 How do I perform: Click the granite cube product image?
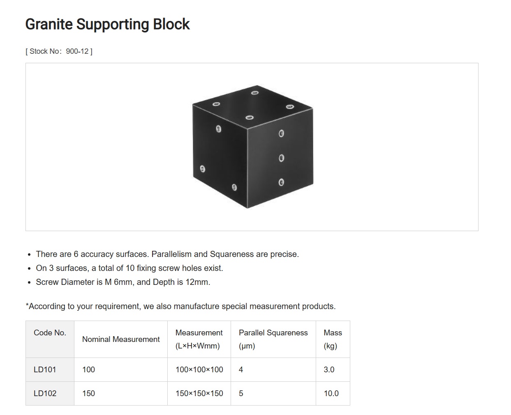pyautogui.click(x=253, y=147)
